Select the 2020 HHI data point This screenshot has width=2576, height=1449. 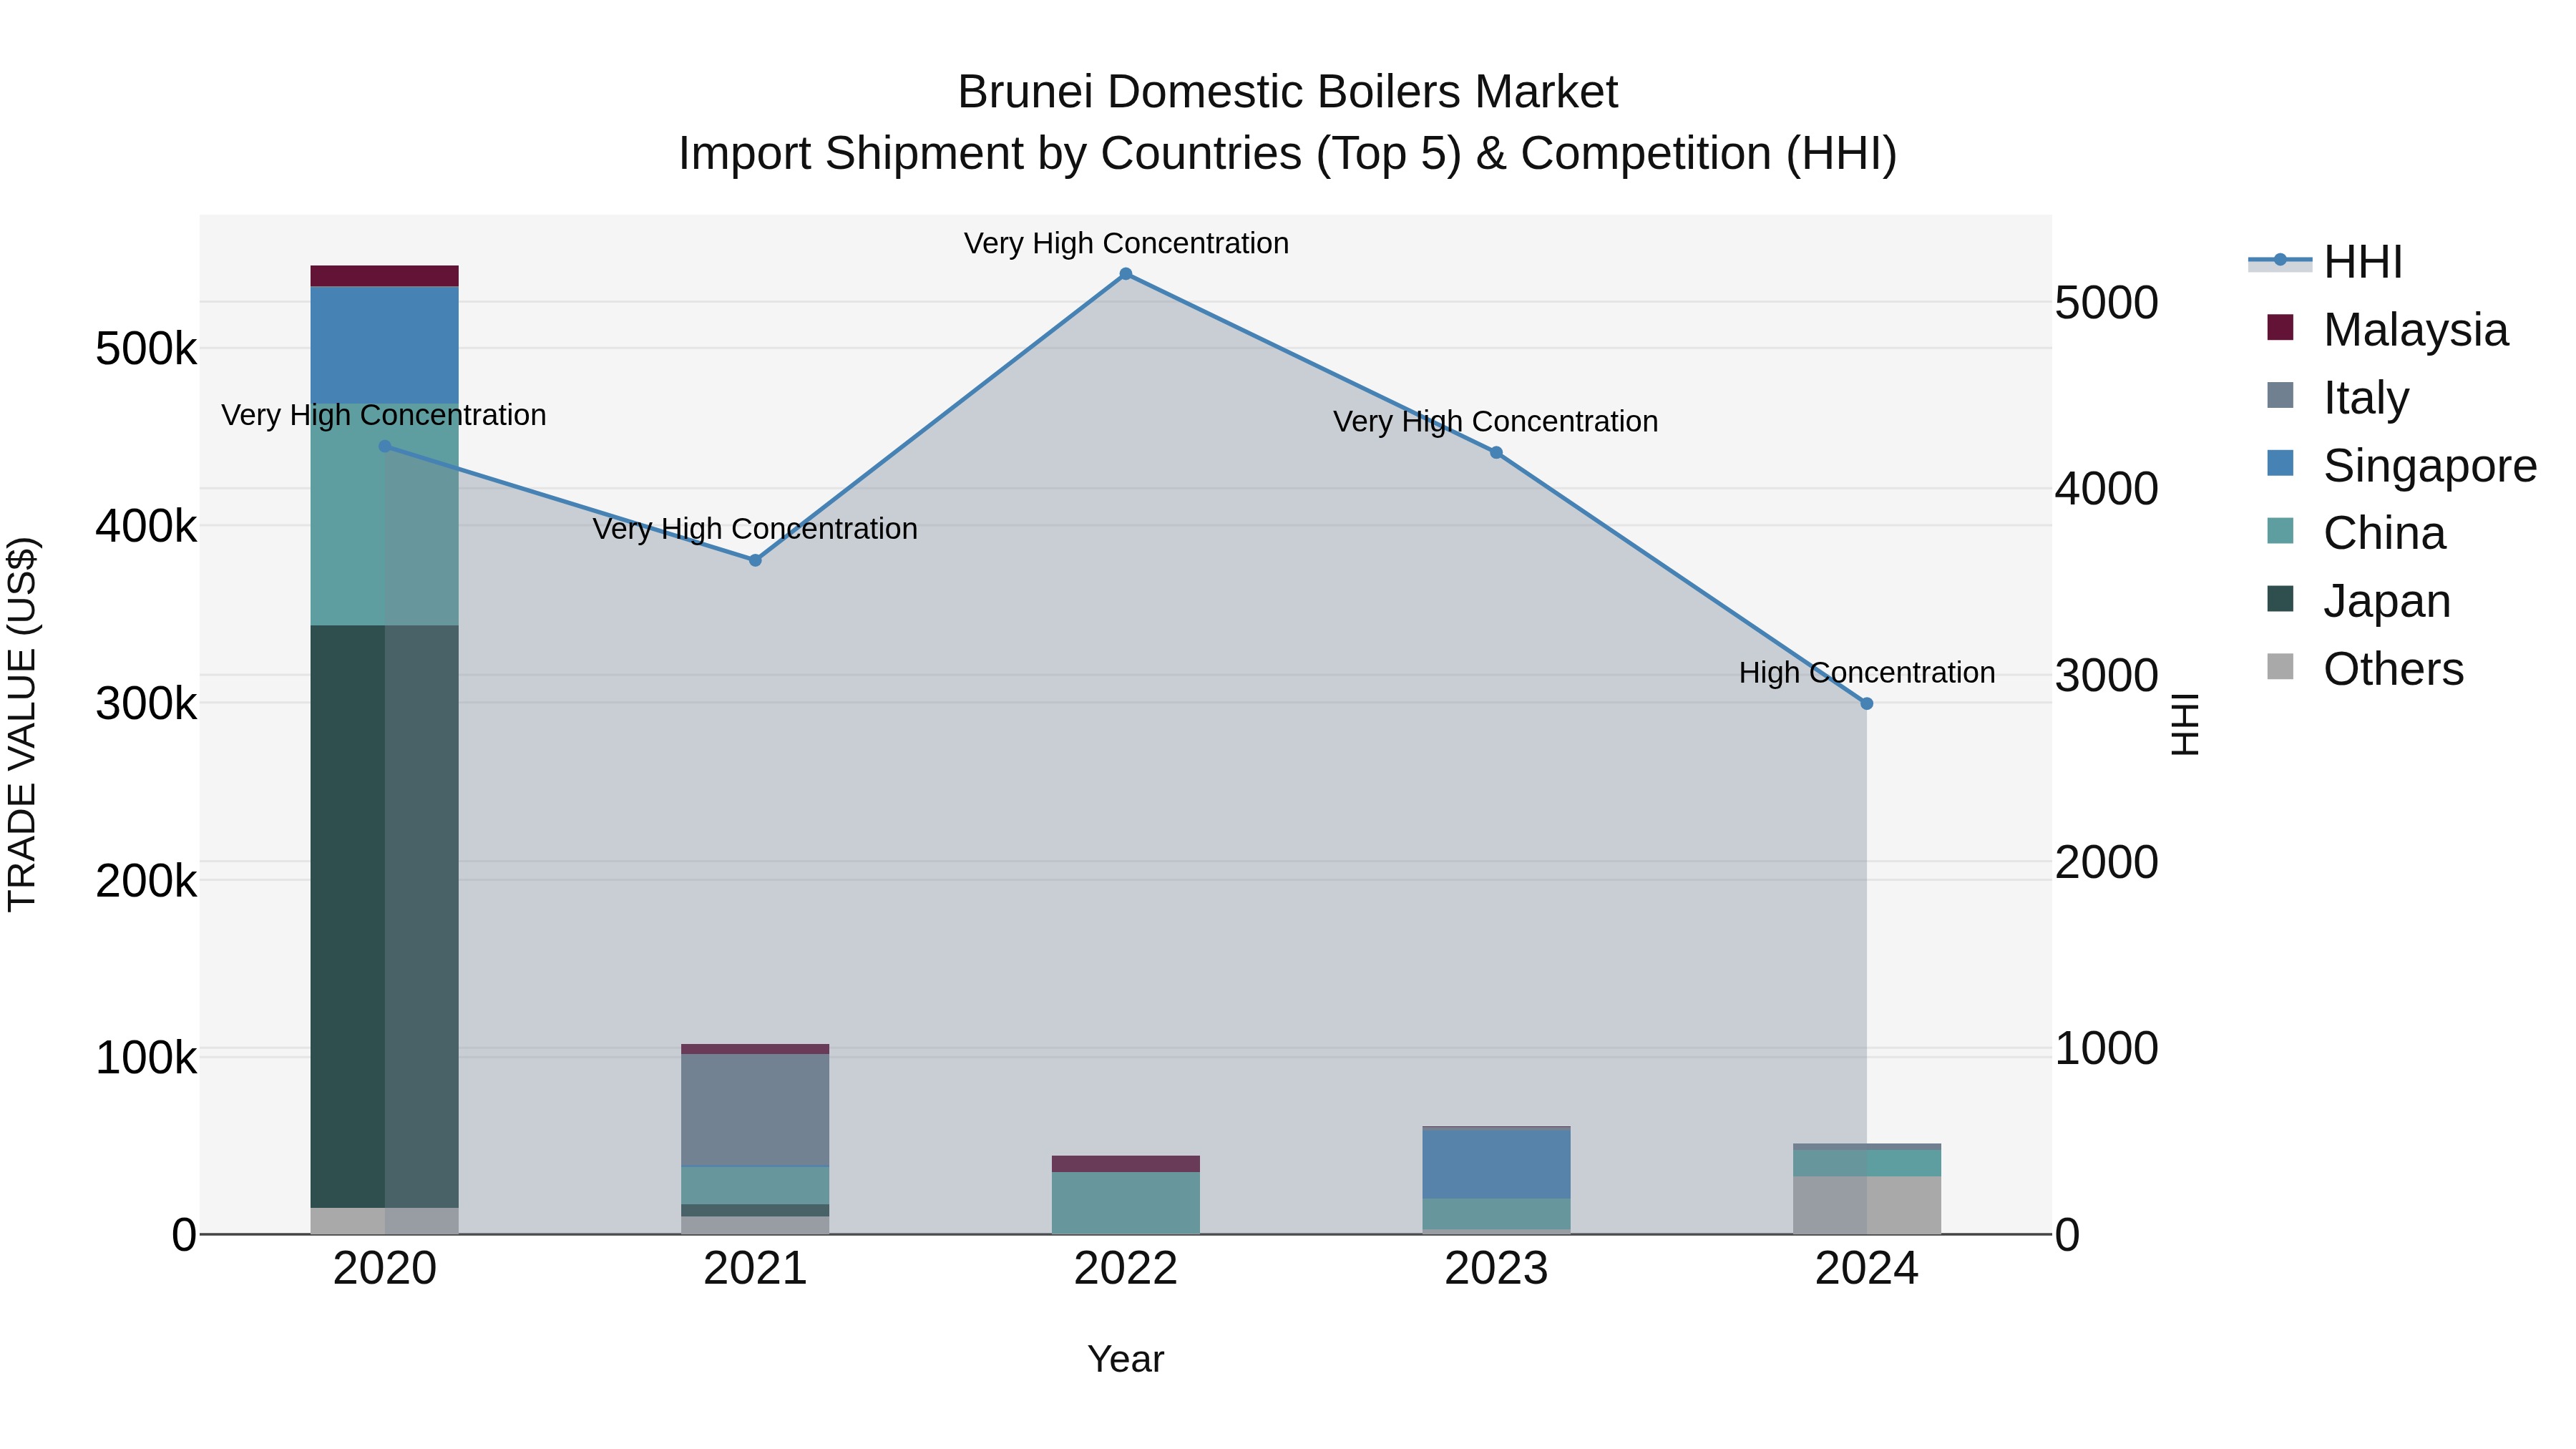(385, 447)
